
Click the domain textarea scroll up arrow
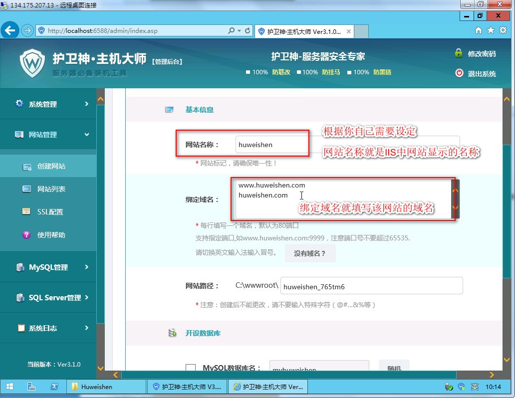click(455, 191)
